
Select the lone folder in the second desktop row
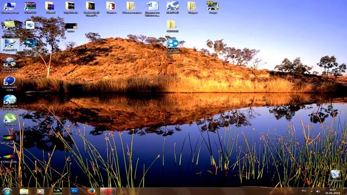coord(172,27)
